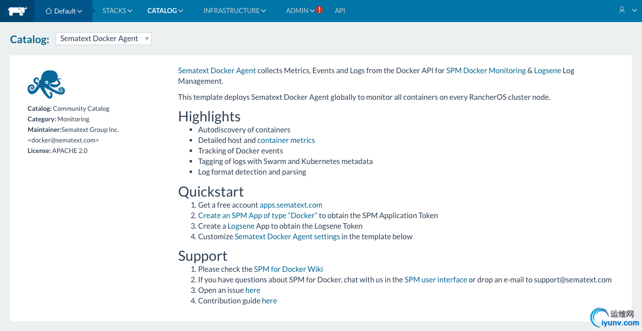Visit the container metrics link
The height and width of the screenshot is (331, 642).
pos(286,140)
